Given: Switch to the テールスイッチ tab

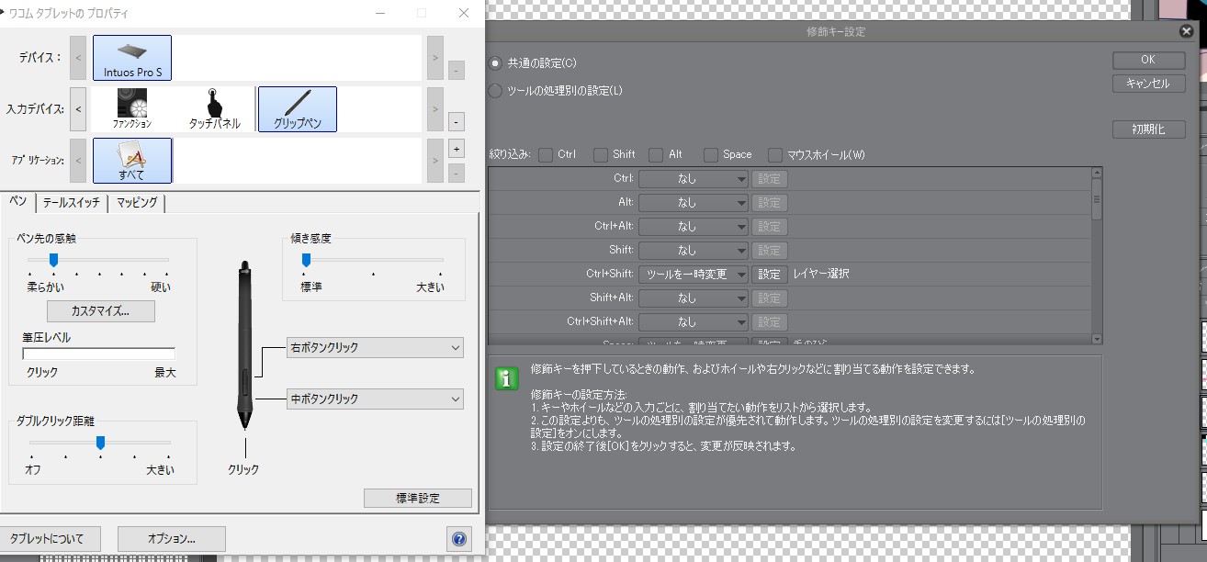Looking at the screenshot, I should (x=72, y=203).
